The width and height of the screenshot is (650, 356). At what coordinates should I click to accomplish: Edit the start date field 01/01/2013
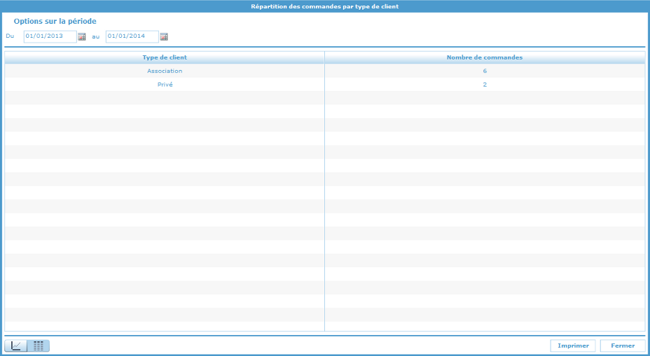coord(50,36)
